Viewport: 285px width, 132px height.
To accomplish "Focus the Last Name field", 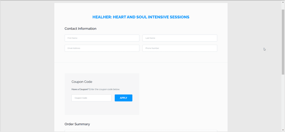I will pyautogui.click(x=180, y=38).
